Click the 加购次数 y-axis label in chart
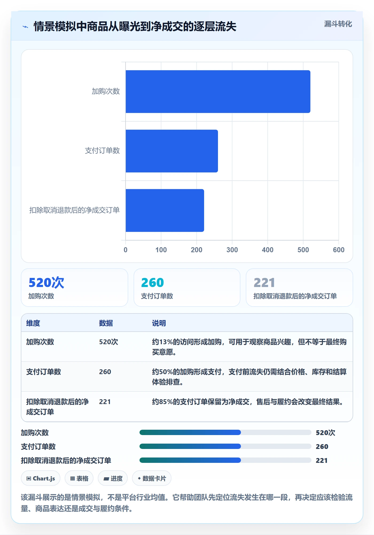Screen dimensions: 374x535 pyautogui.click(x=106, y=91)
